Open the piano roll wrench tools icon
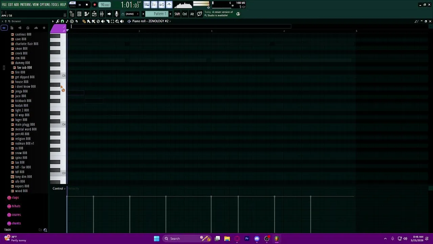 (x=58, y=21)
